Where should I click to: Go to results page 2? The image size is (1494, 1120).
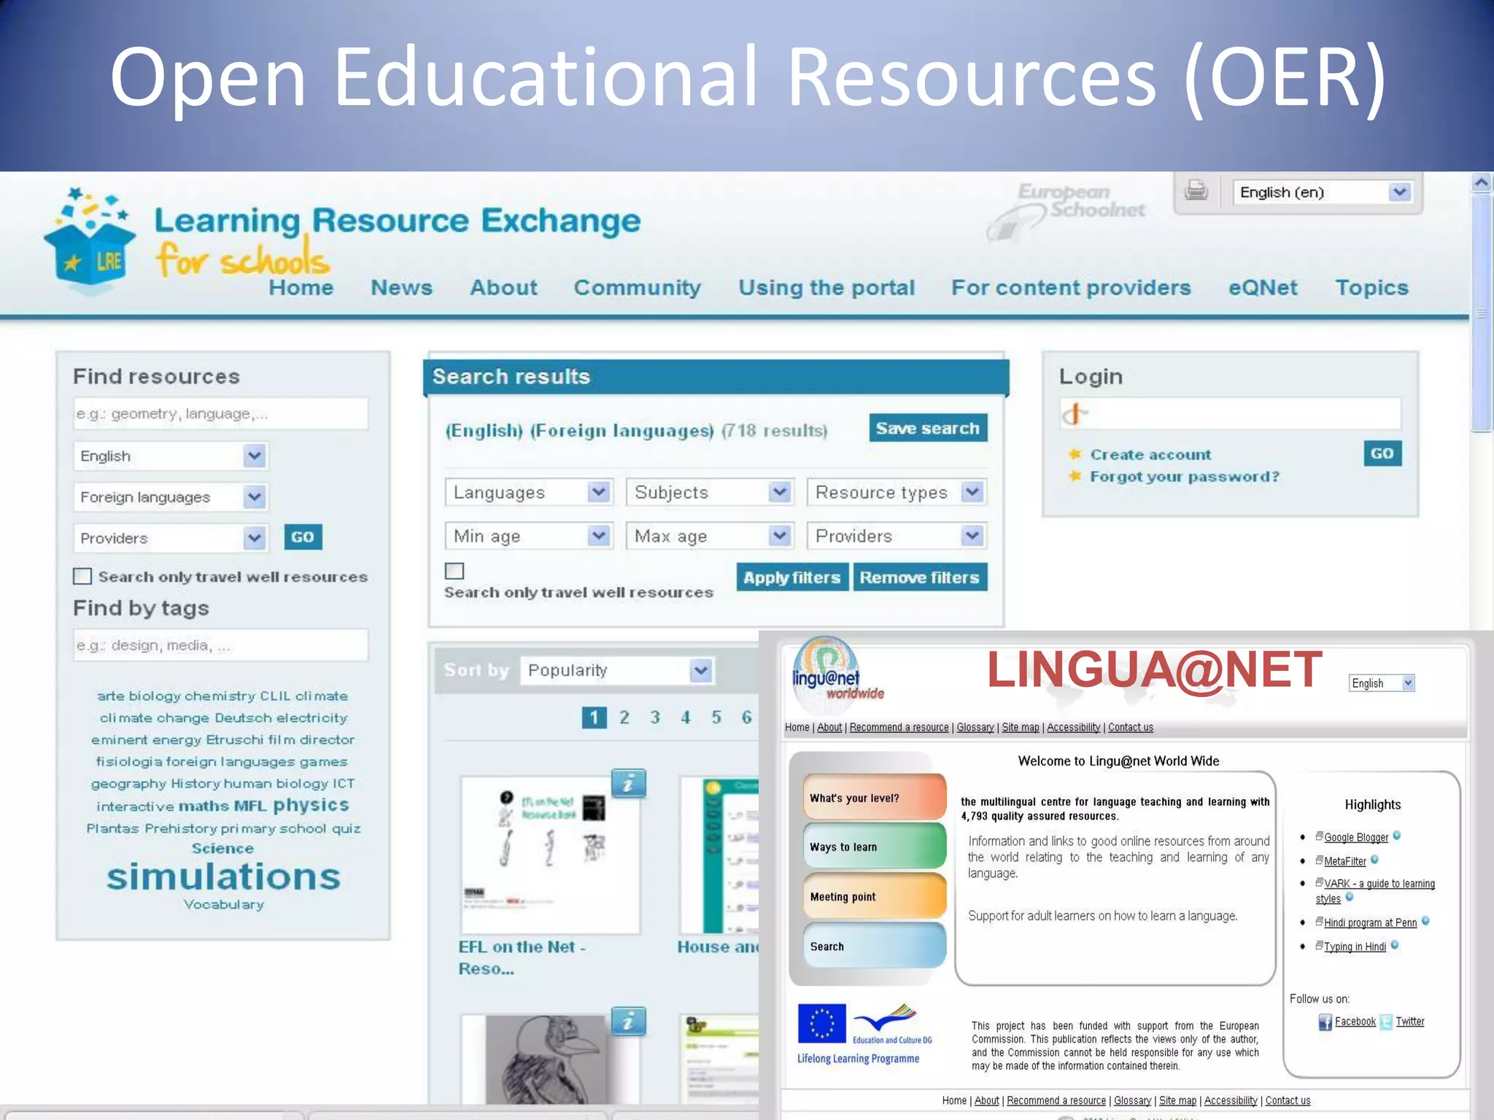tap(624, 717)
